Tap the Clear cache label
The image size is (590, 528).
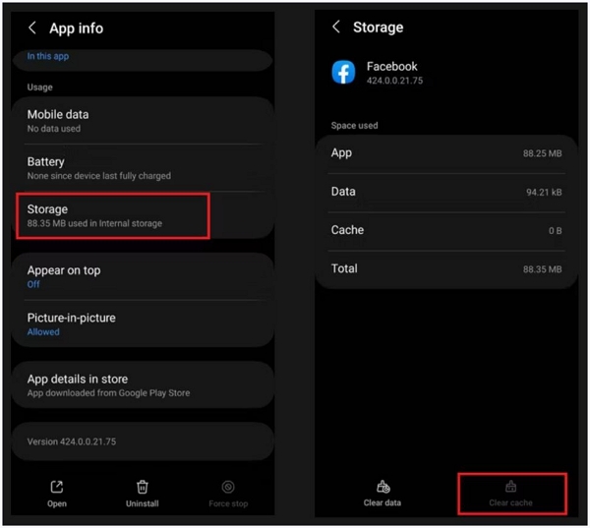[x=510, y=502]
